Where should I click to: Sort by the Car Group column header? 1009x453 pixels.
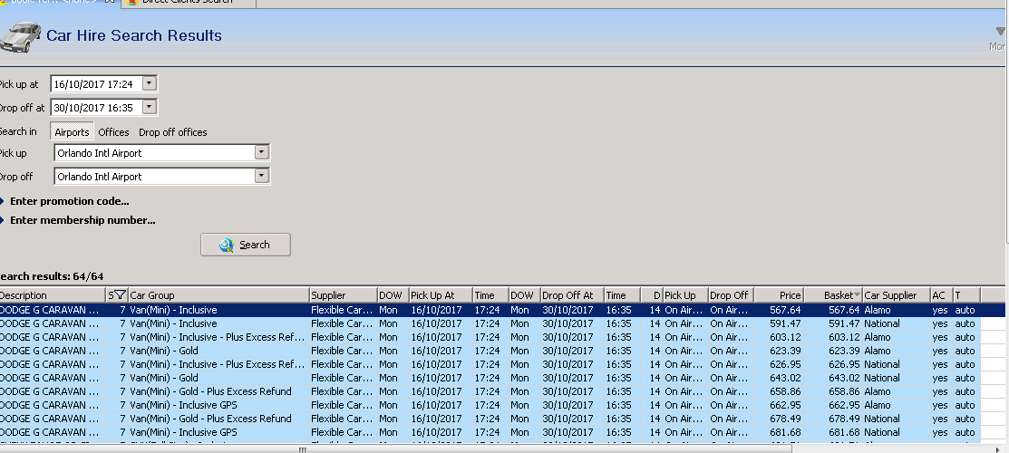[x=218, y=295]
